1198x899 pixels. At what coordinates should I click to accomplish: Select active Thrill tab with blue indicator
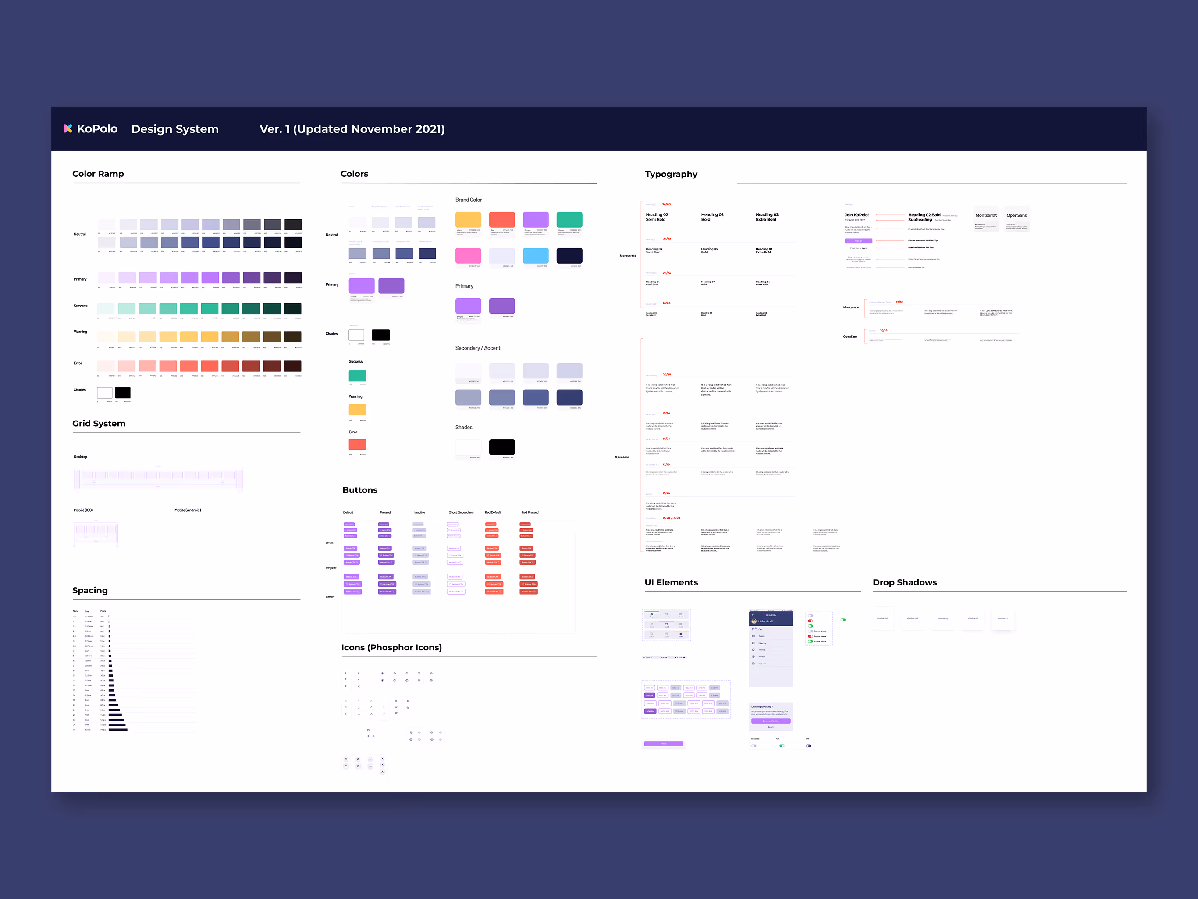[x=681, y=635]
